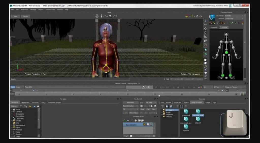Click the Display button above viewer
Viewport: 260px width, 143px height.
(26, 16)
